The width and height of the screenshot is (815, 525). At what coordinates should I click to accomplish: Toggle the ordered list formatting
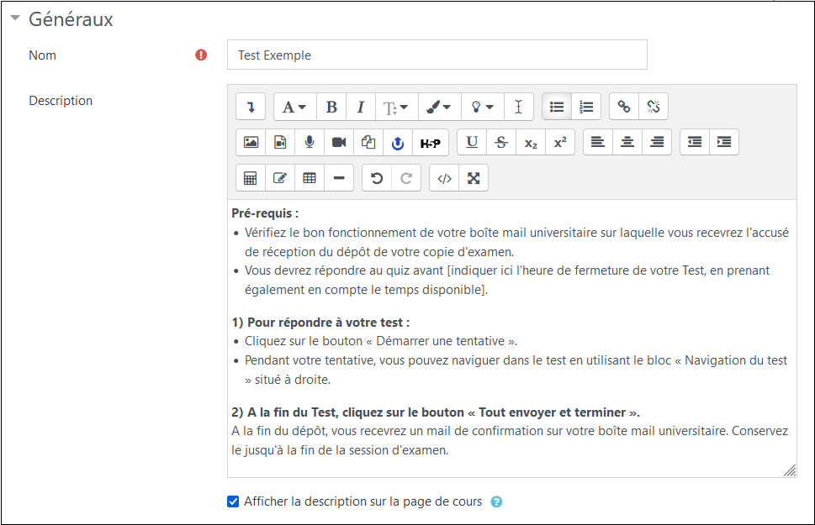click(x=586, y=106)
